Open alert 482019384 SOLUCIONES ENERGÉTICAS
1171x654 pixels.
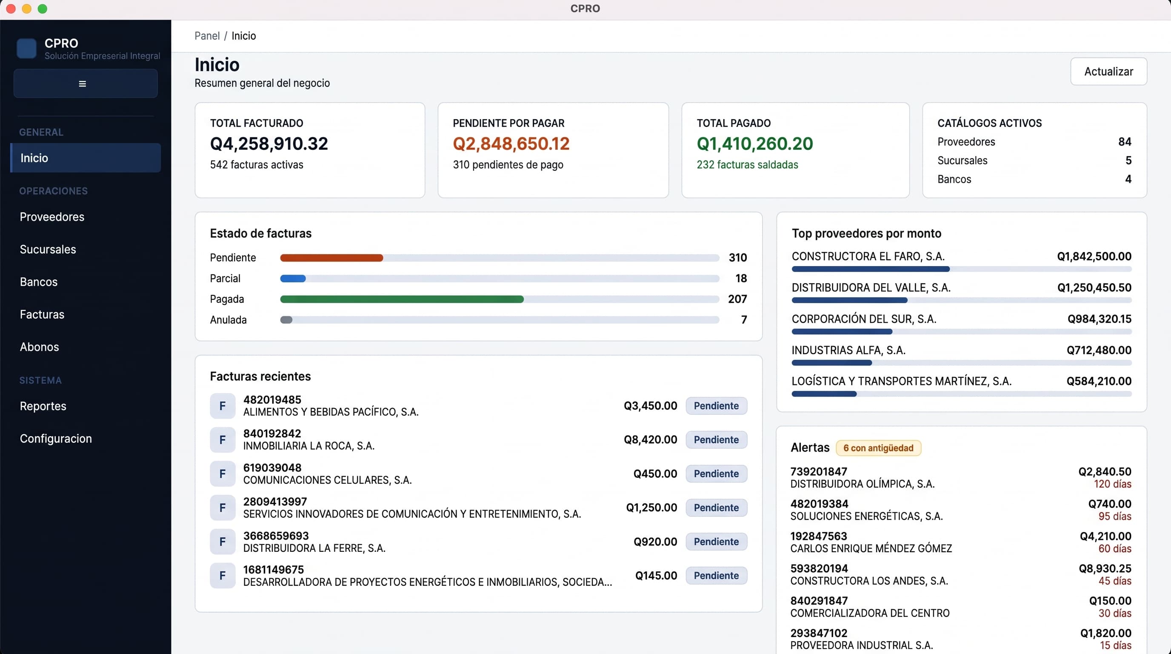(961, 510)
